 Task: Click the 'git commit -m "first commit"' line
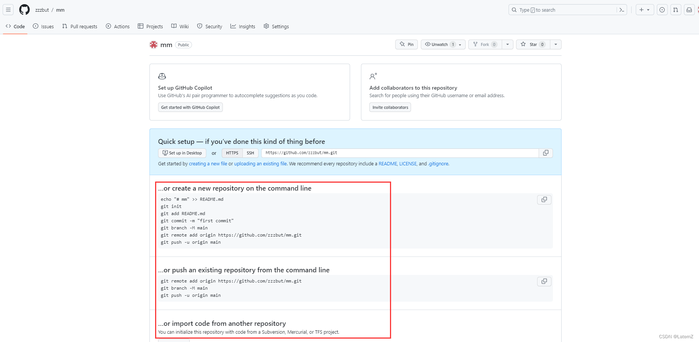pyautogui.click(x=197, y=221)
